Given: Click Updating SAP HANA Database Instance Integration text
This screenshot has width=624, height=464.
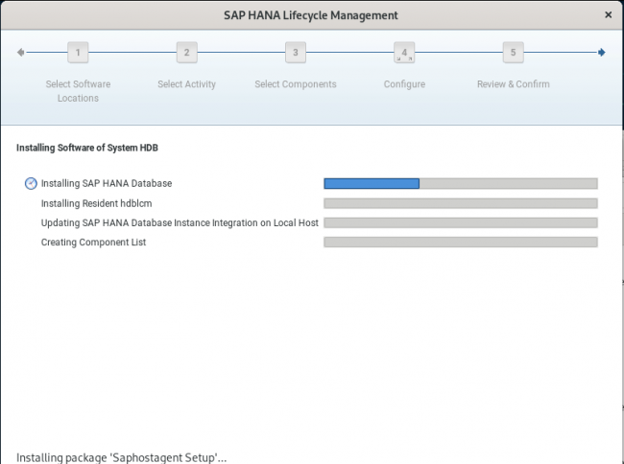Looking at the screenshot, I should (180, 222).
